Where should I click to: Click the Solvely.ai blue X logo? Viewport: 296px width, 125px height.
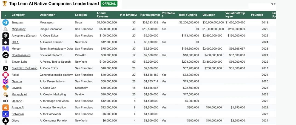point(5,114)
